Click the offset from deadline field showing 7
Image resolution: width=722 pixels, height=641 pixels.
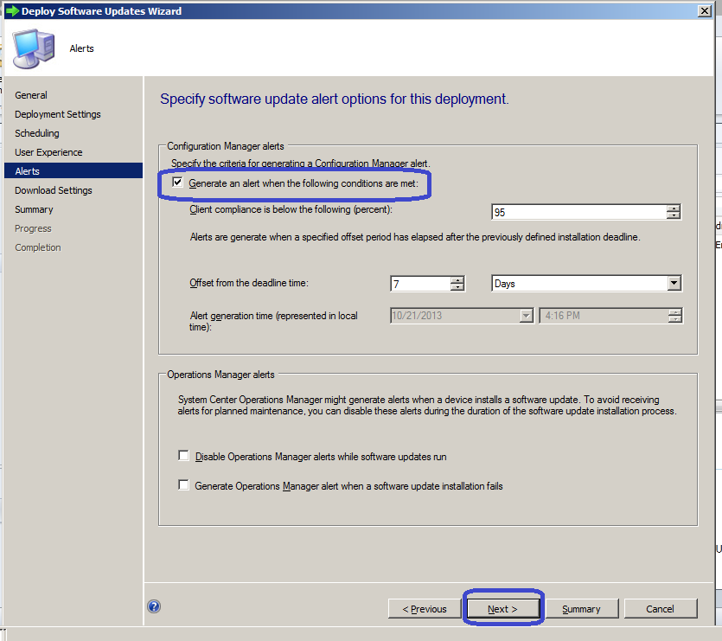(x=420, y=284)
